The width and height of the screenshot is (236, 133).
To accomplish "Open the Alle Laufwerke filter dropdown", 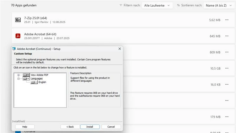I will (157, 5).
